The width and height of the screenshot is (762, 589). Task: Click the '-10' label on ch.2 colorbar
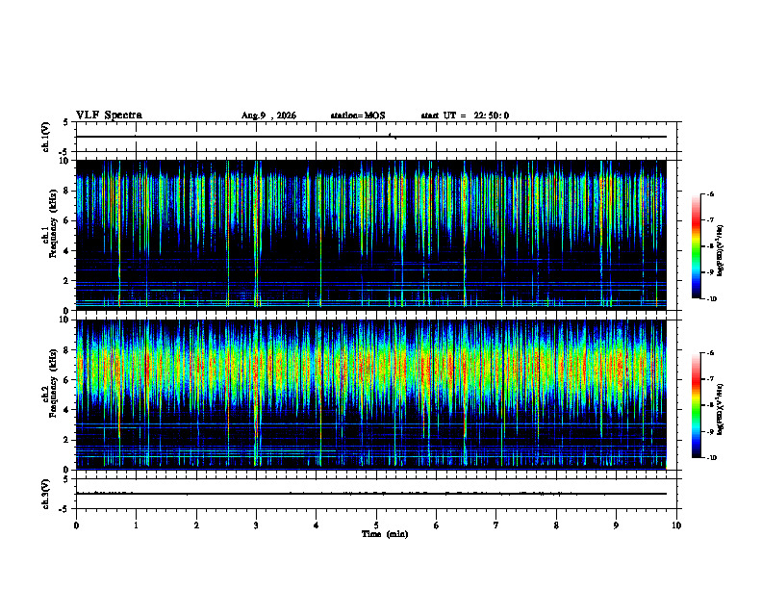point(711,458)
